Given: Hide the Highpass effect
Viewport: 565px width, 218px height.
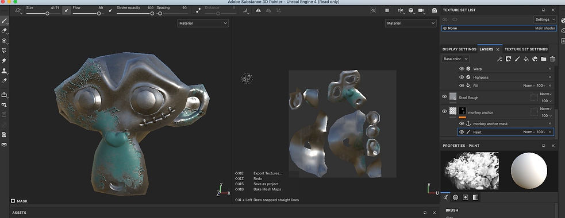Looking at the screenshot, I should pos(462,77).
